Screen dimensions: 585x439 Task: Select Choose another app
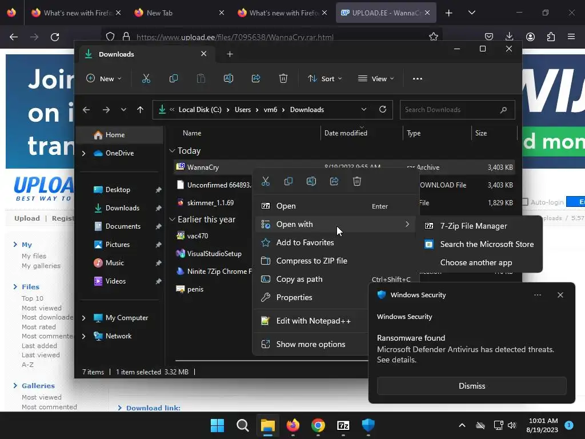pos(481,263)
